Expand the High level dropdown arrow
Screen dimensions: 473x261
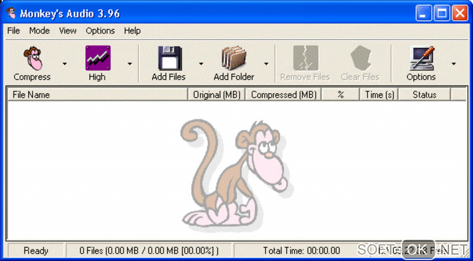[x=130, y=64]
